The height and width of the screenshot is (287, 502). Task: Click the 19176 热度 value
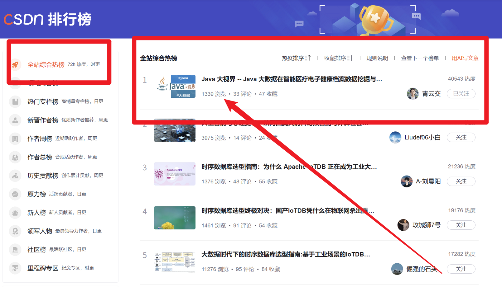click(x=461, y=210)
